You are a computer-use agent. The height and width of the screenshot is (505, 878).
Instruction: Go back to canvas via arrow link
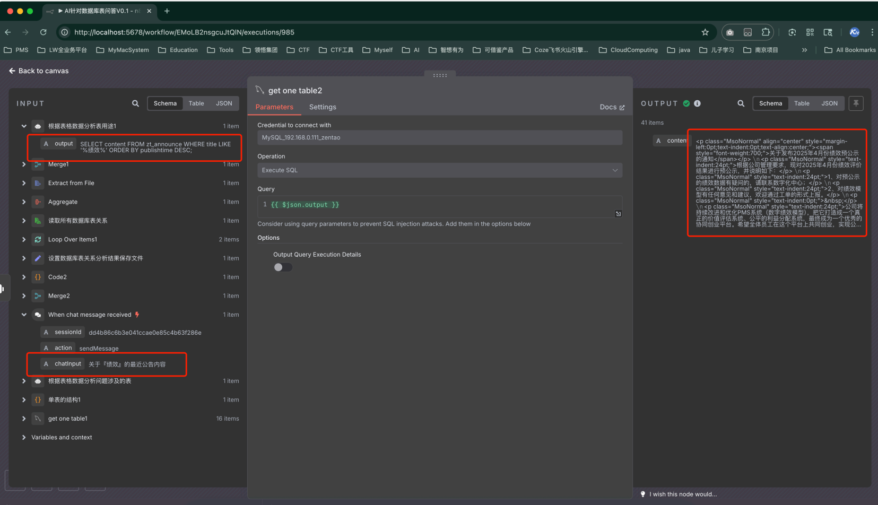[39, 71]
